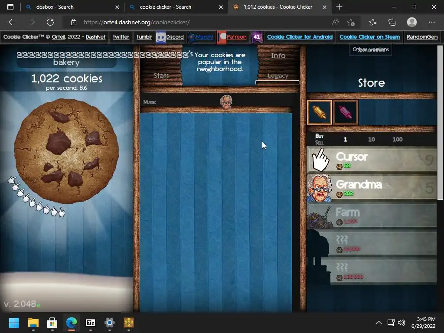
Task: Open Cookie Clicker for Android link
Action: 300,37
